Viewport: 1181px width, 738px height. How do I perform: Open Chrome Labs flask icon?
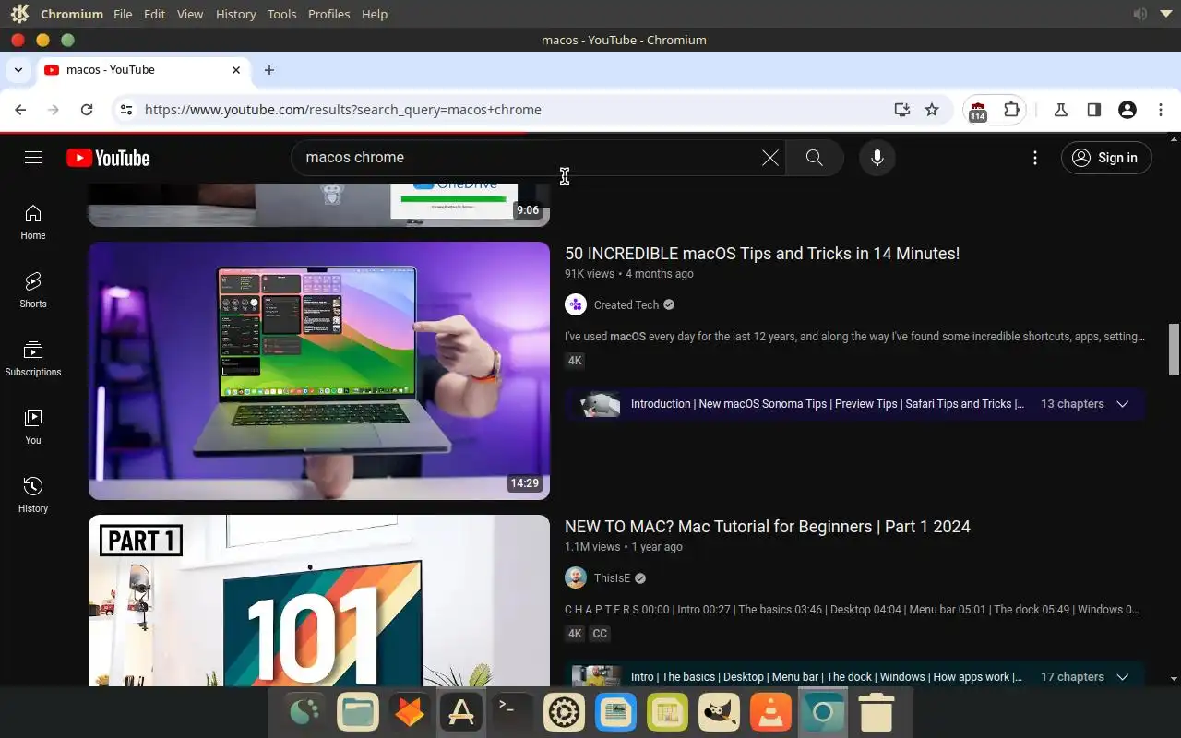coord(1060,110)
